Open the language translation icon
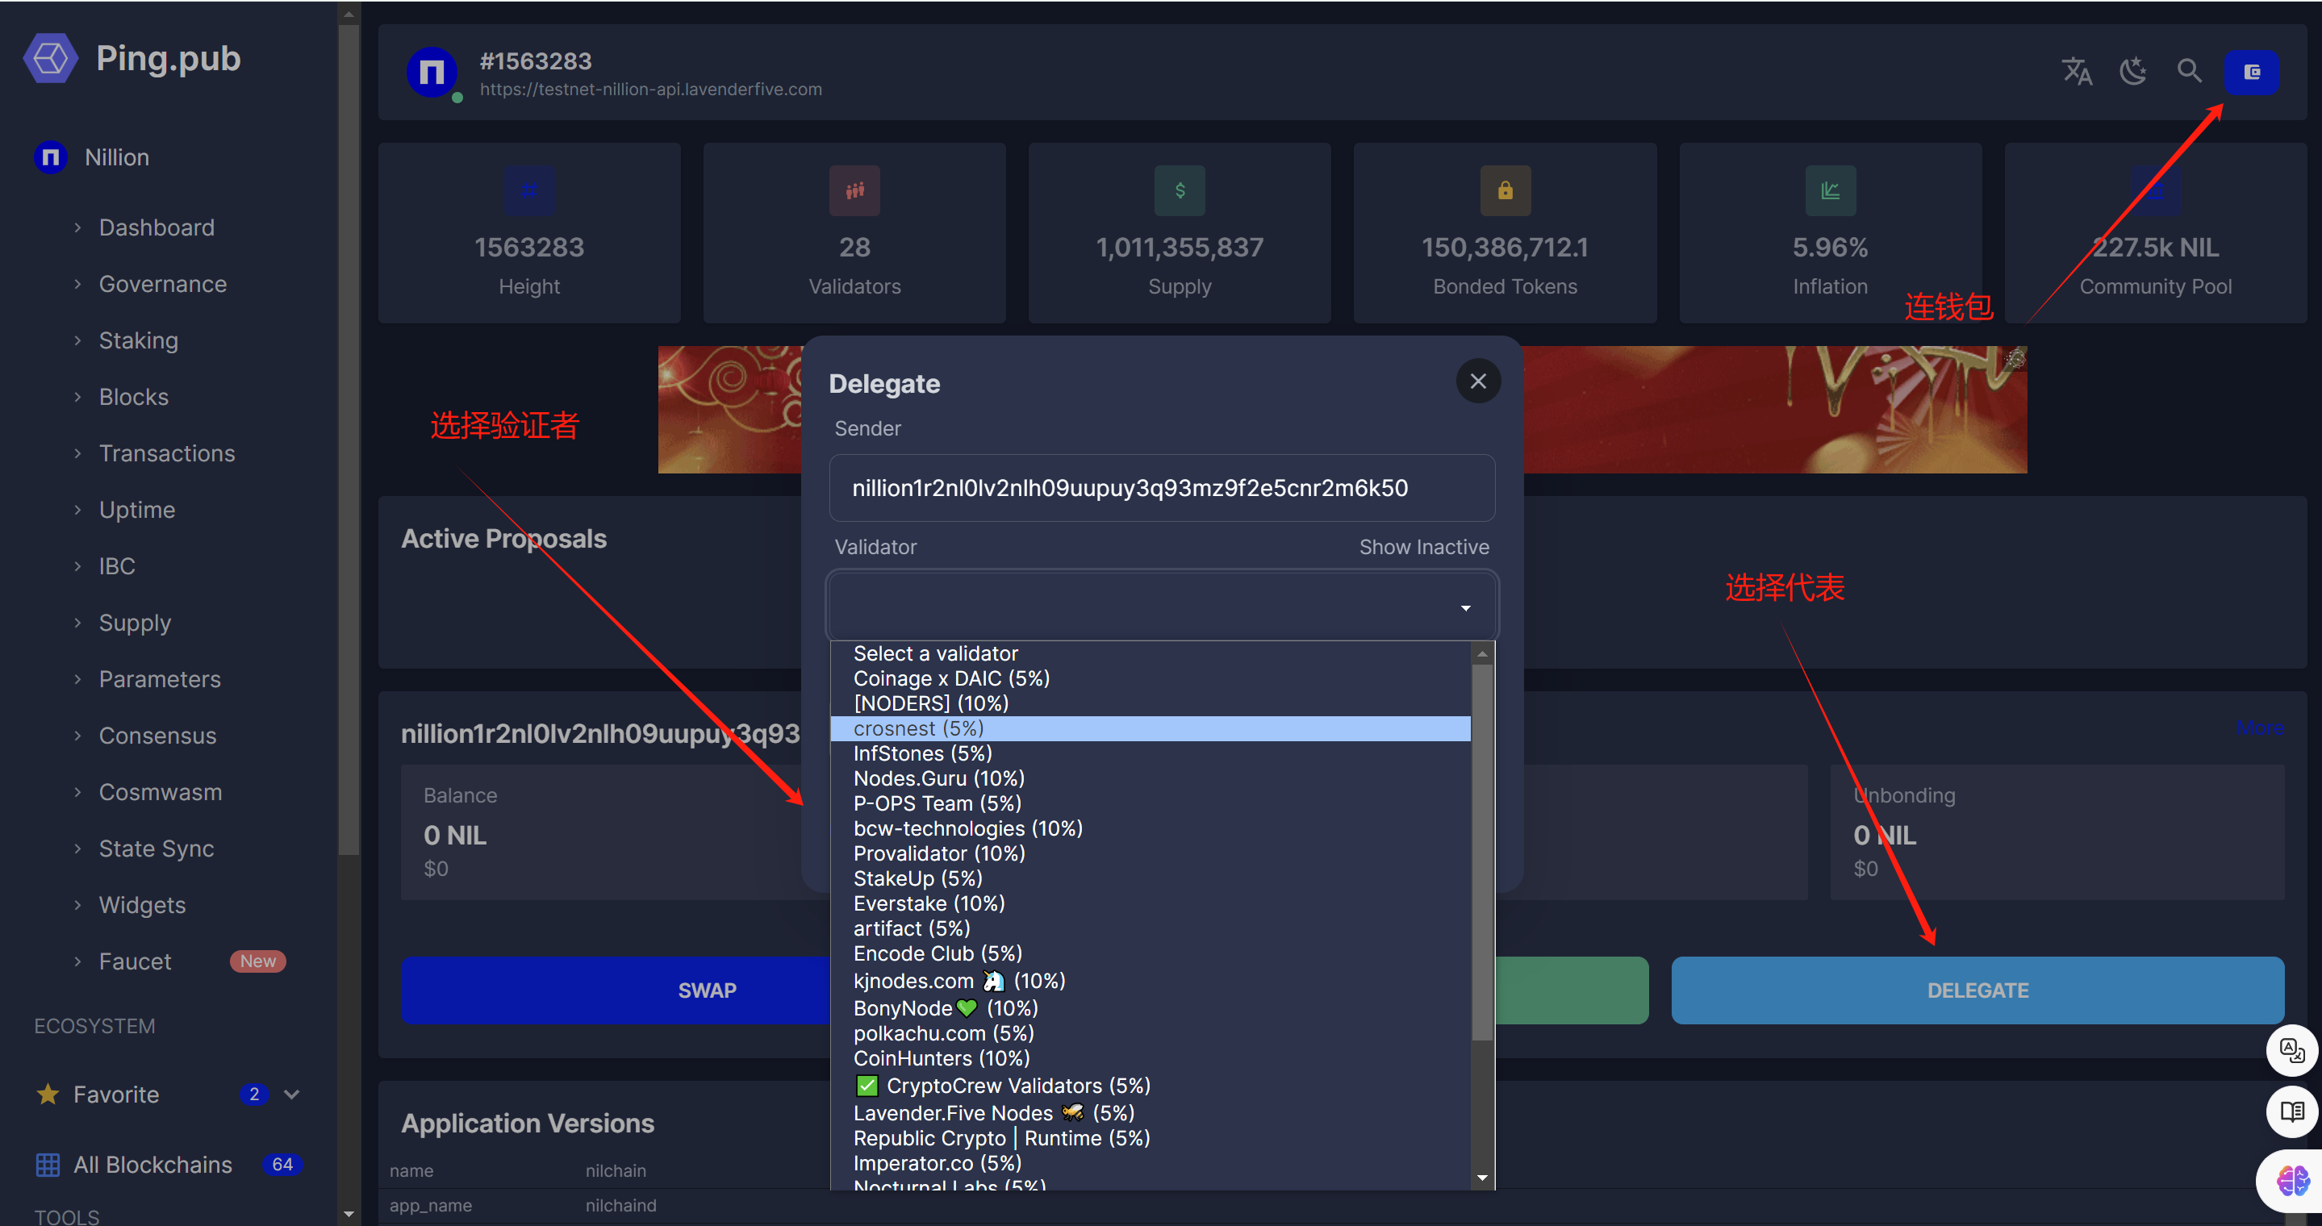The height and width of the screenshot is (1226, 2322). (2077, 71)
